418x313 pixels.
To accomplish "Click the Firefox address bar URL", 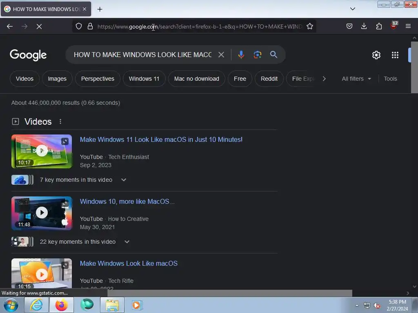I will 200,26.
